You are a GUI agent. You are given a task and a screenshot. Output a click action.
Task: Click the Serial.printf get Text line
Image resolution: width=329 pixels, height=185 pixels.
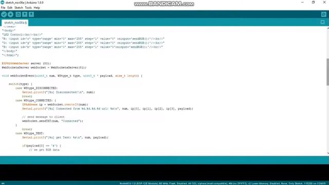coord(65,137)
